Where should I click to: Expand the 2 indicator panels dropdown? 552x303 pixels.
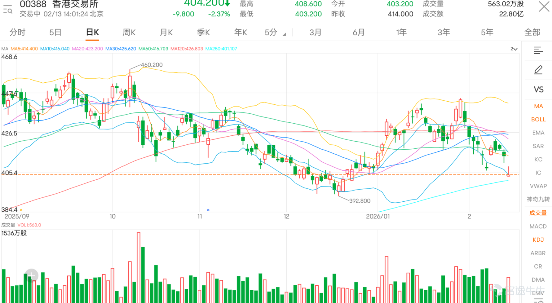[514, 49]
